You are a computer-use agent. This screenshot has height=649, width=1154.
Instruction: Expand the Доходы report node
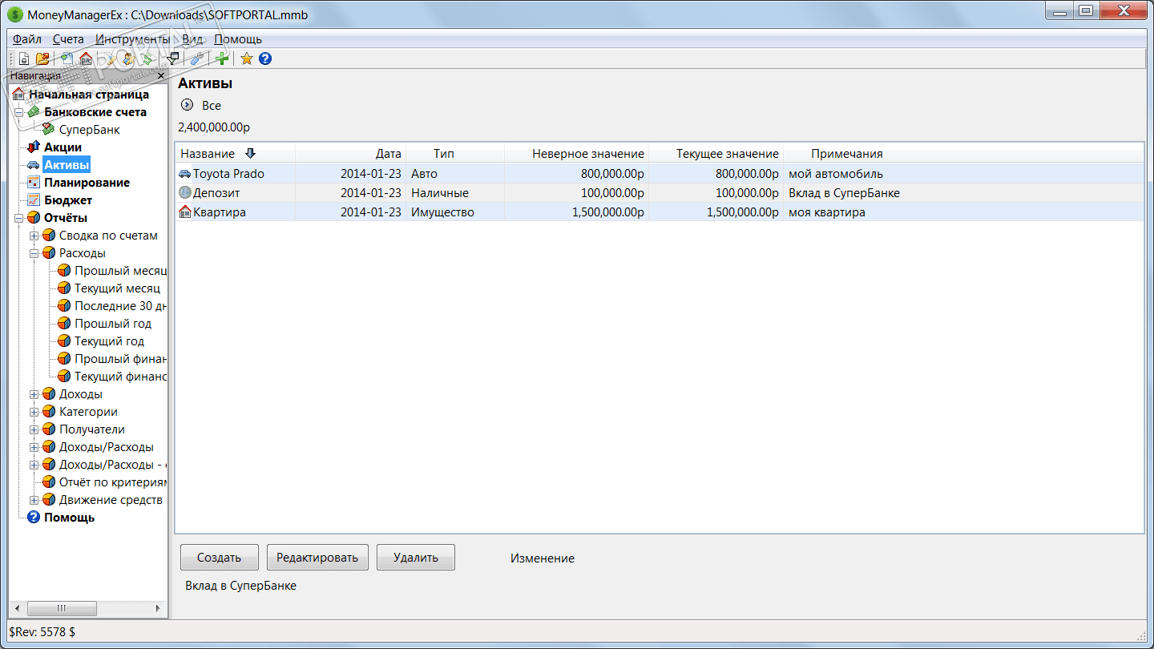[x=34, y=394]
